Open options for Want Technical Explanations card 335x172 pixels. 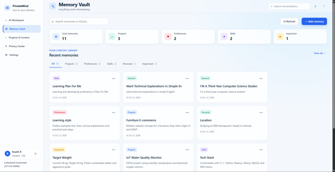click(x=187, y=79)
